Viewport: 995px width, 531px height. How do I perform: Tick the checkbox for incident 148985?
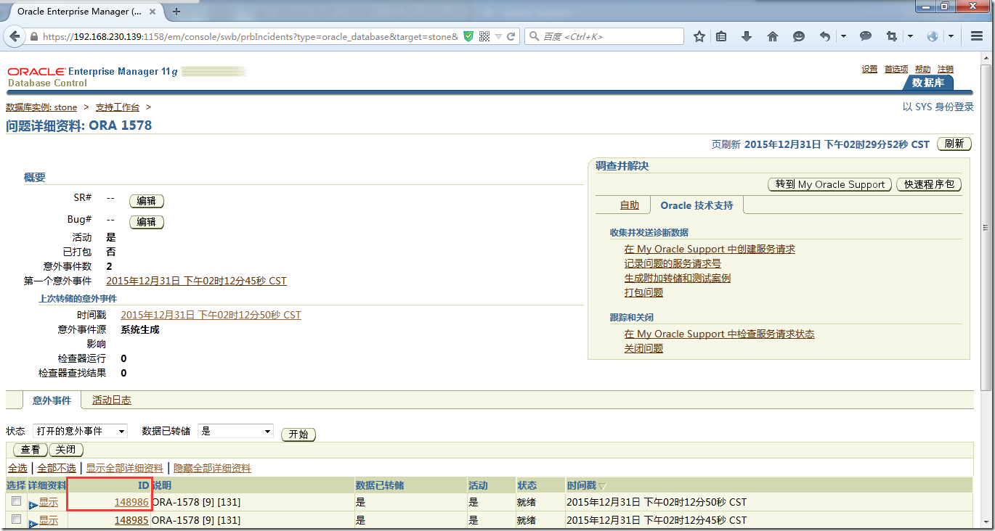tap(16, 519)
